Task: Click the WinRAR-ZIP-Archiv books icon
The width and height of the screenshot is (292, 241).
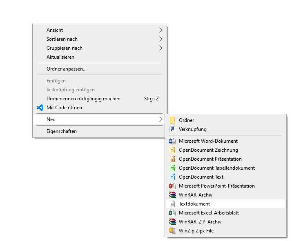Action: pos(172,222)
